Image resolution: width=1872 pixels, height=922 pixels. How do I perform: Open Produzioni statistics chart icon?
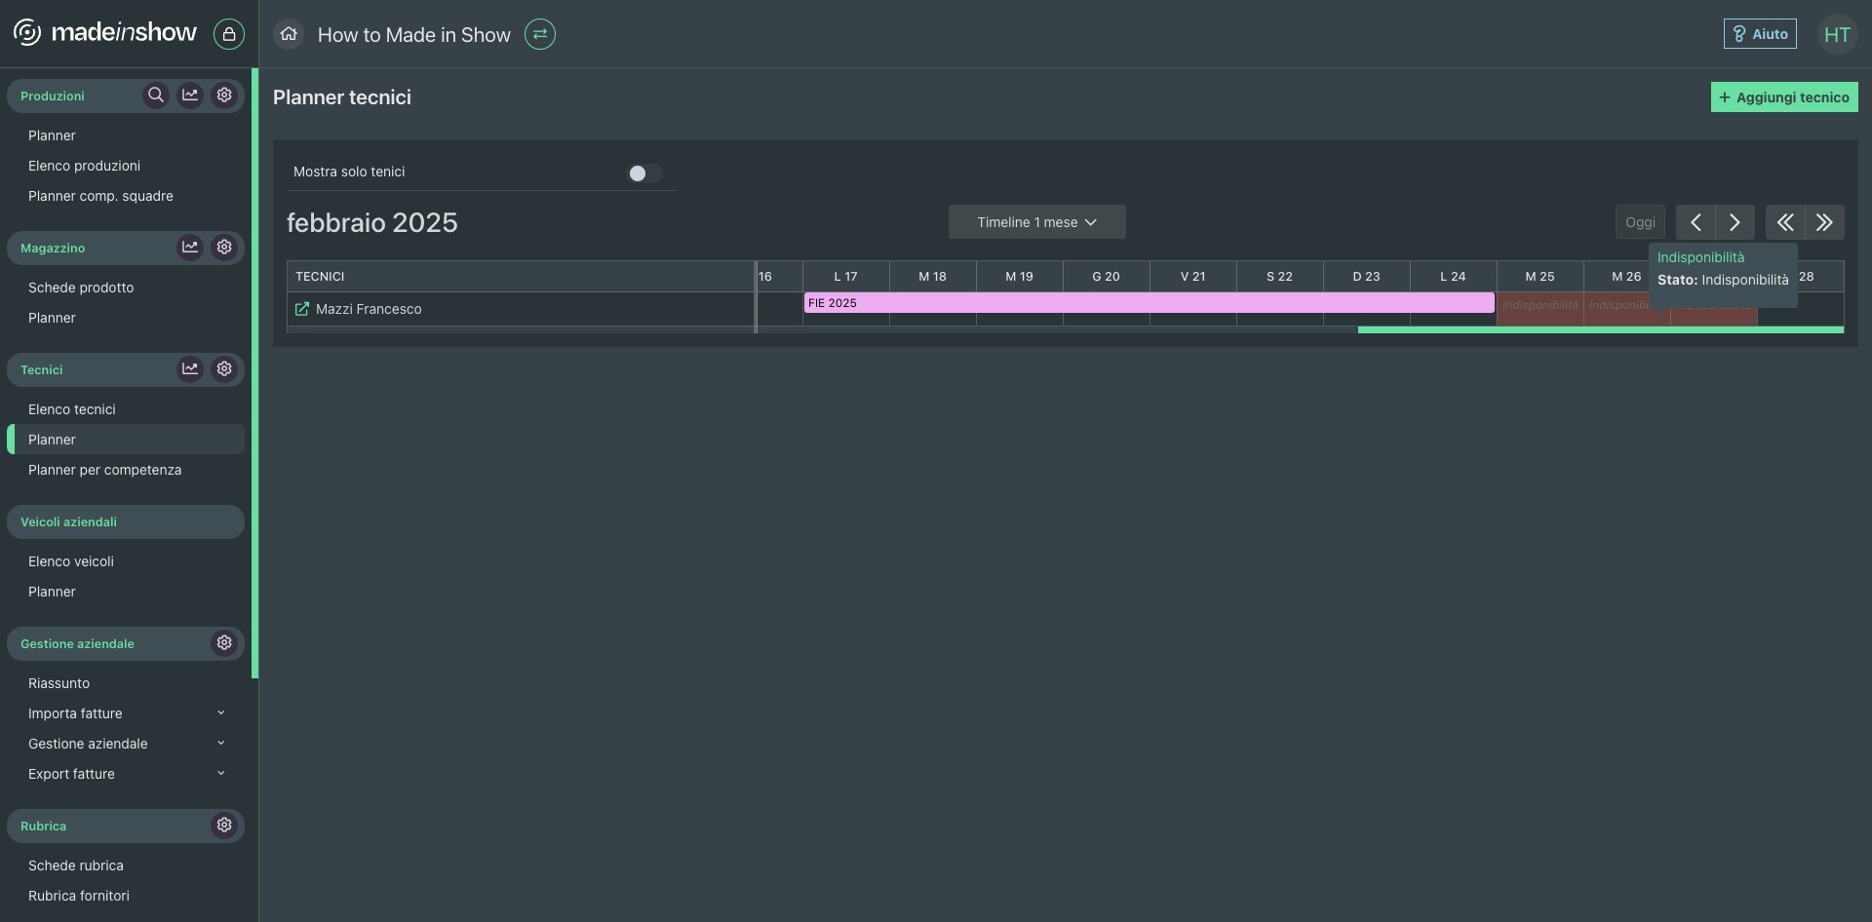pos(190,96)
